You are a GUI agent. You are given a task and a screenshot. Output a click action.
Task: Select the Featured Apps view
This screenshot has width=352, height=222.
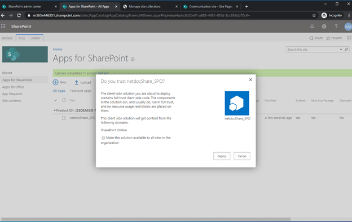coord(81,91)
